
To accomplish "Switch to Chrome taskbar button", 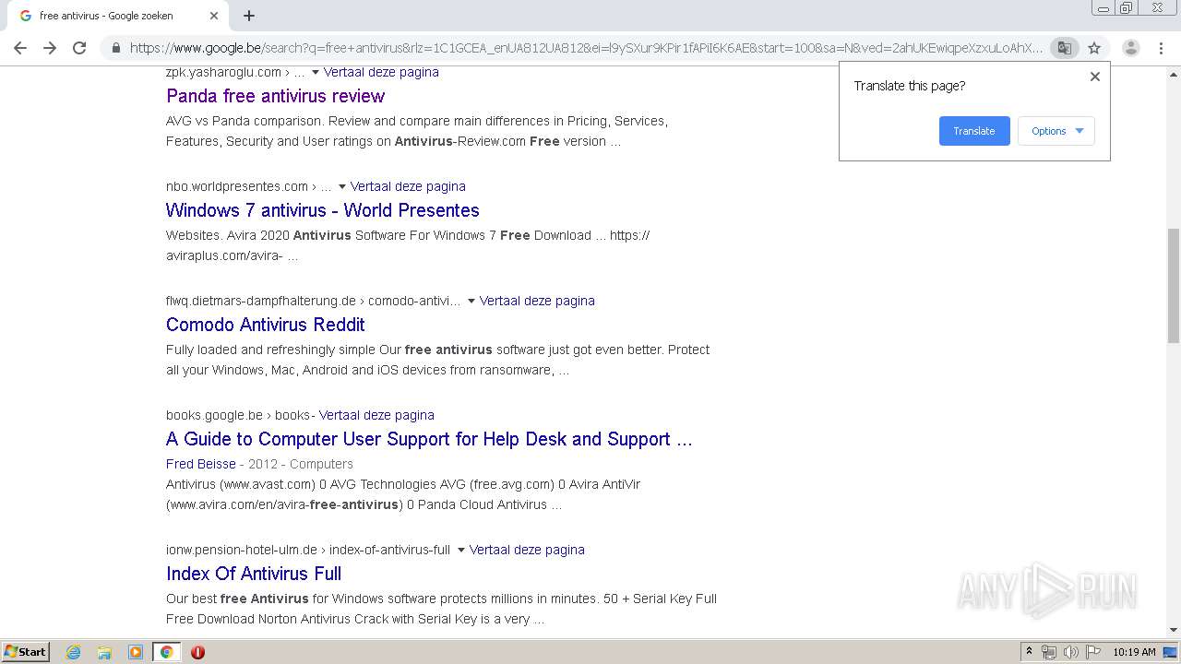I will (x=167, y=652).
